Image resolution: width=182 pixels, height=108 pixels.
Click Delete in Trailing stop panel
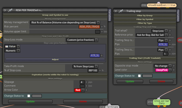(161, 81)
